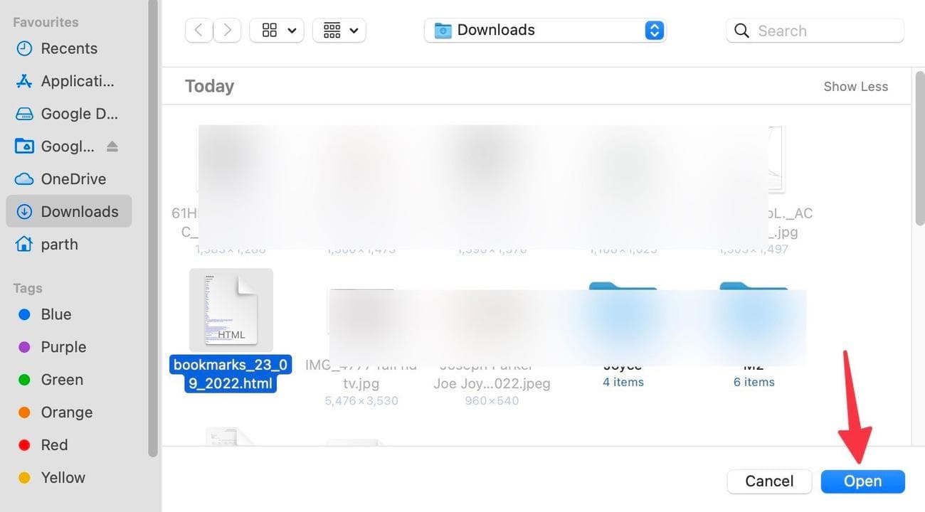The width and height of the screenshot is (925, 512).
Task: Open the Downloads location popup menu
Action: [x=544, y=31]
